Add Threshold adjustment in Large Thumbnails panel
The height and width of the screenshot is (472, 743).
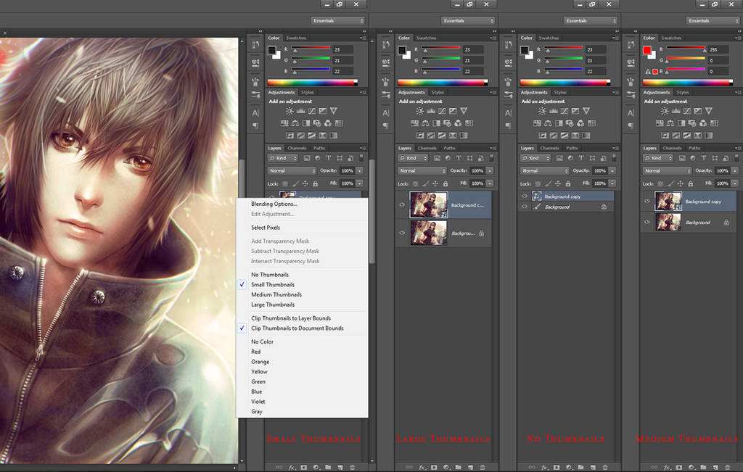tap(442, 136)
